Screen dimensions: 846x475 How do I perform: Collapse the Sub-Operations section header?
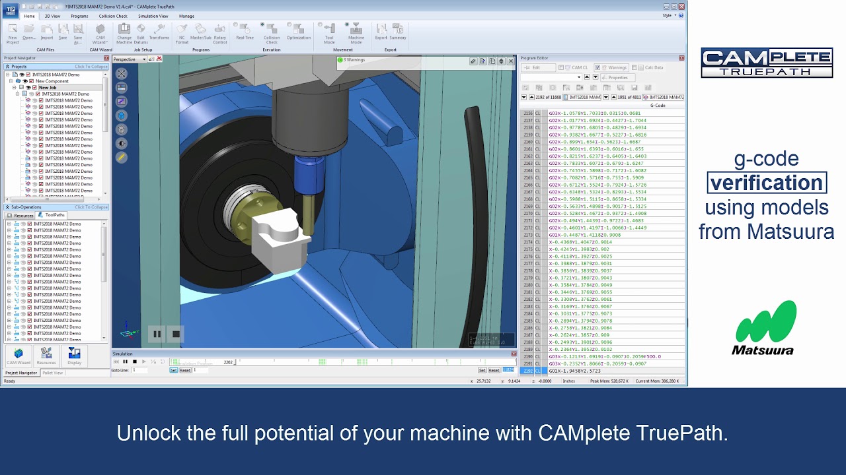tap(56, 207)
